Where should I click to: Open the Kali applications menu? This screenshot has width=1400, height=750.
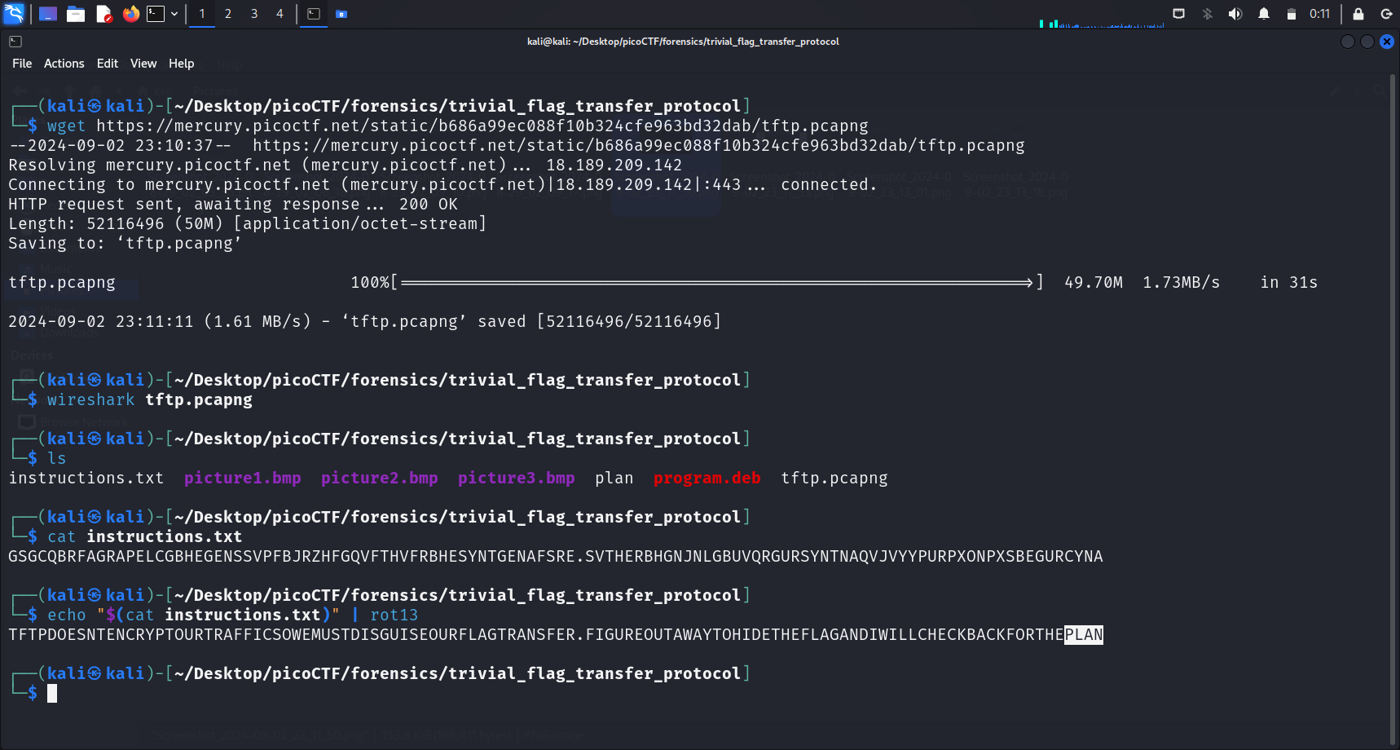pos(15,14)
